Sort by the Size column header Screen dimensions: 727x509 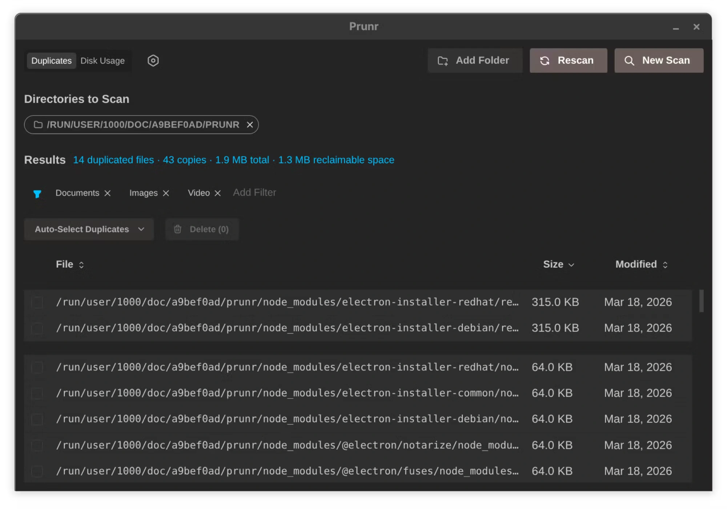coord(558,264)
